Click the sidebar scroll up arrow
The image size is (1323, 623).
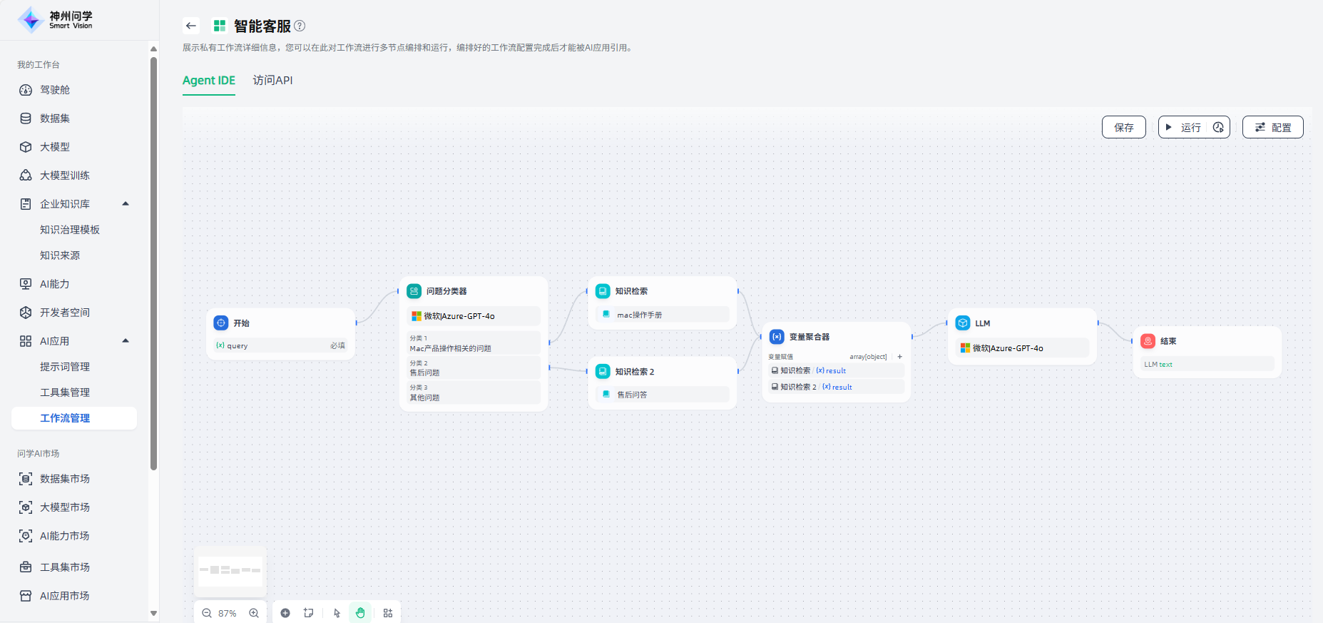pyautogui.click(x=153, y=49)
